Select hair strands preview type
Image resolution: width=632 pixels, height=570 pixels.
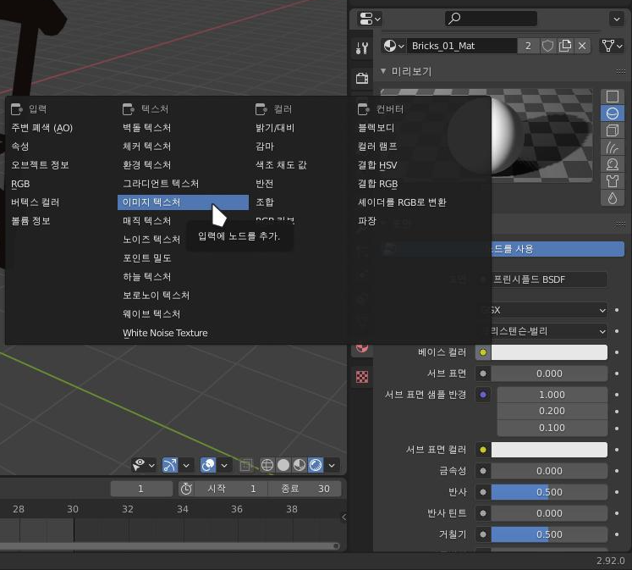click(613, 147)
